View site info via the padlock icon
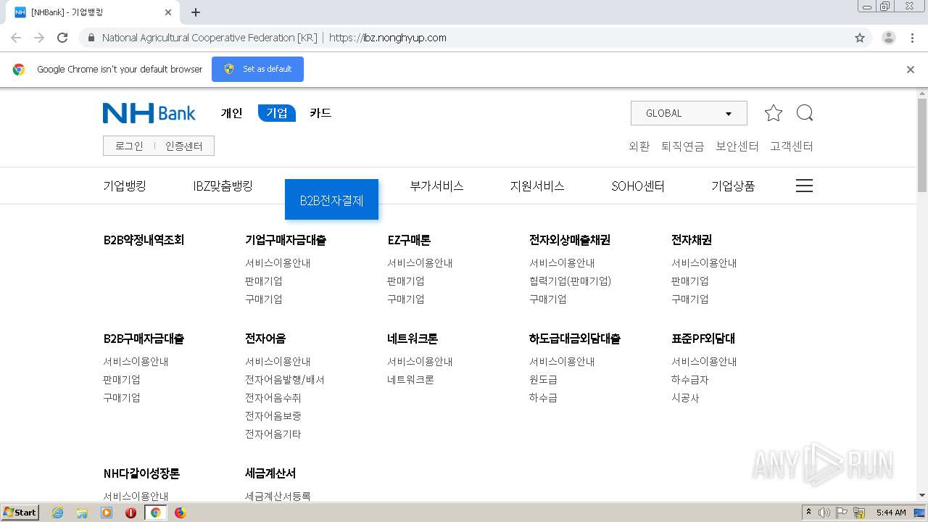The height and width of the screenshot is (522, 928). 91,38
